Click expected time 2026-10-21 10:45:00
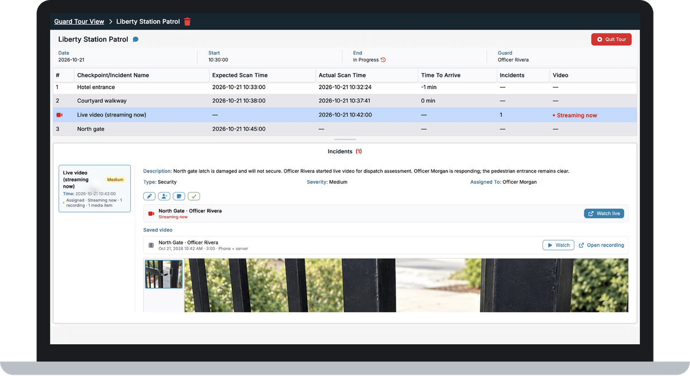This screenshot has height=376, width=690. click(x=239, y=129)
